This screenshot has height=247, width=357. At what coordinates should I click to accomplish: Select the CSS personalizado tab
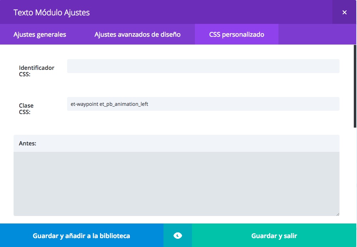(236, 35)
